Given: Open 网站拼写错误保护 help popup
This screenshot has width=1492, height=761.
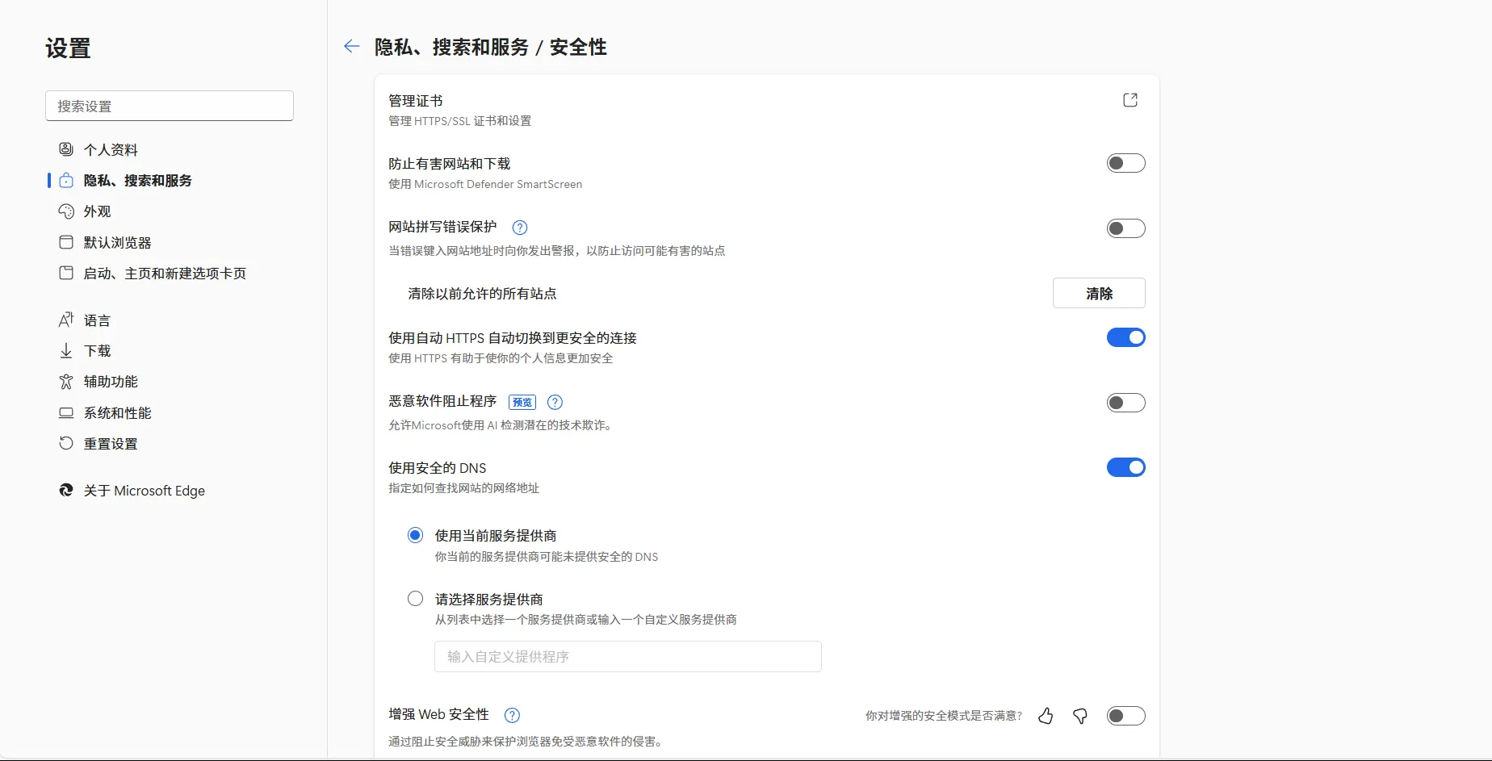Looking at the screenshot, I should coord(519,227).
